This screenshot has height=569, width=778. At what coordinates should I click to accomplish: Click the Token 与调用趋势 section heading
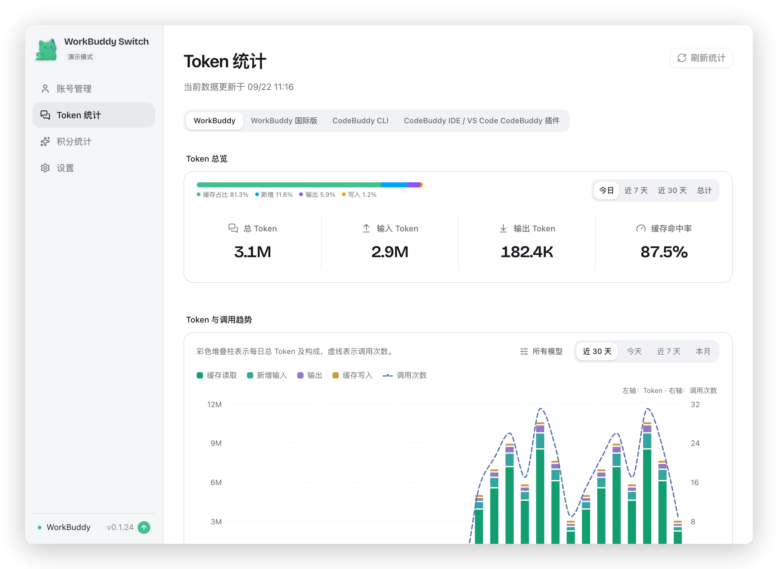click(219, 320)
